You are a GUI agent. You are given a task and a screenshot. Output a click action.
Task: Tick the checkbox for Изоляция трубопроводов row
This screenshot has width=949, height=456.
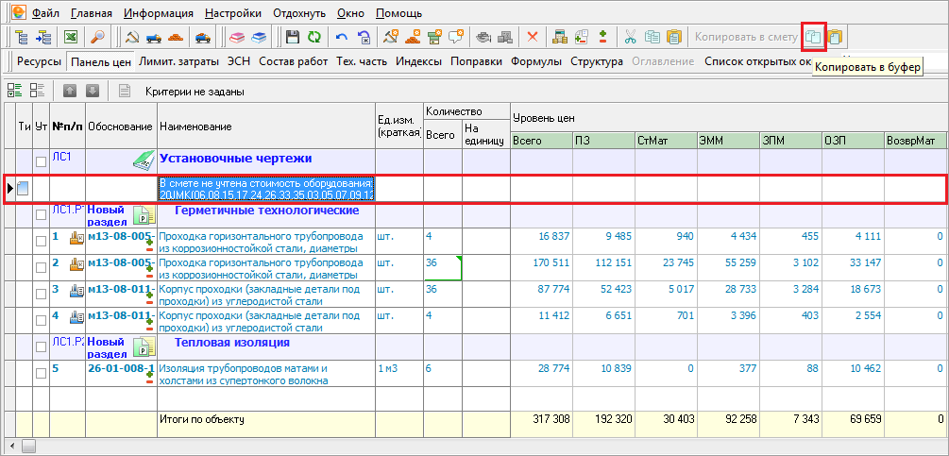(x=41, y=373)
